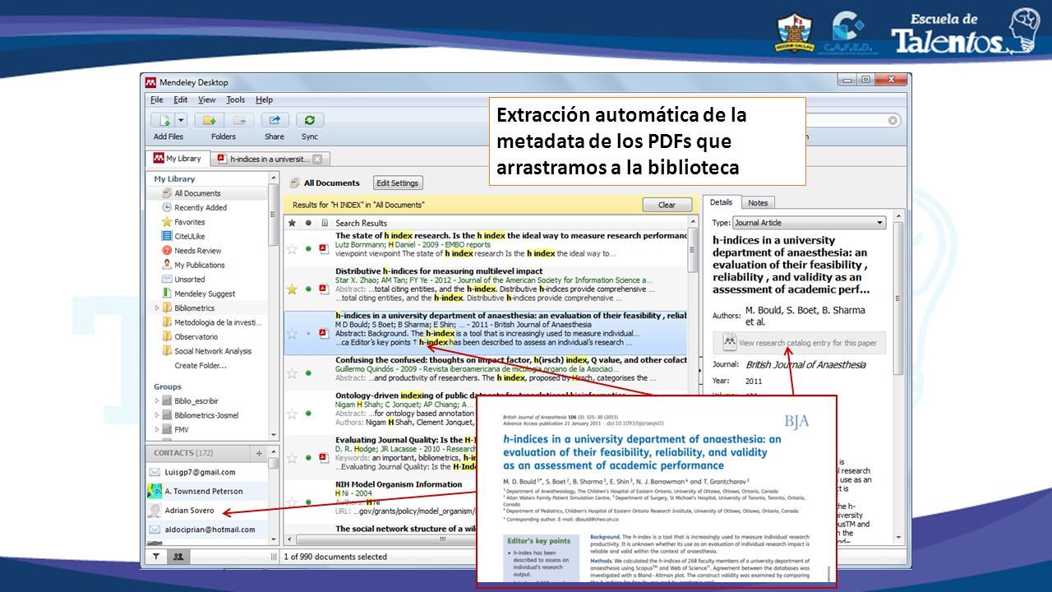
Task: Click the Sync toolbar icon
Action: 310,120
